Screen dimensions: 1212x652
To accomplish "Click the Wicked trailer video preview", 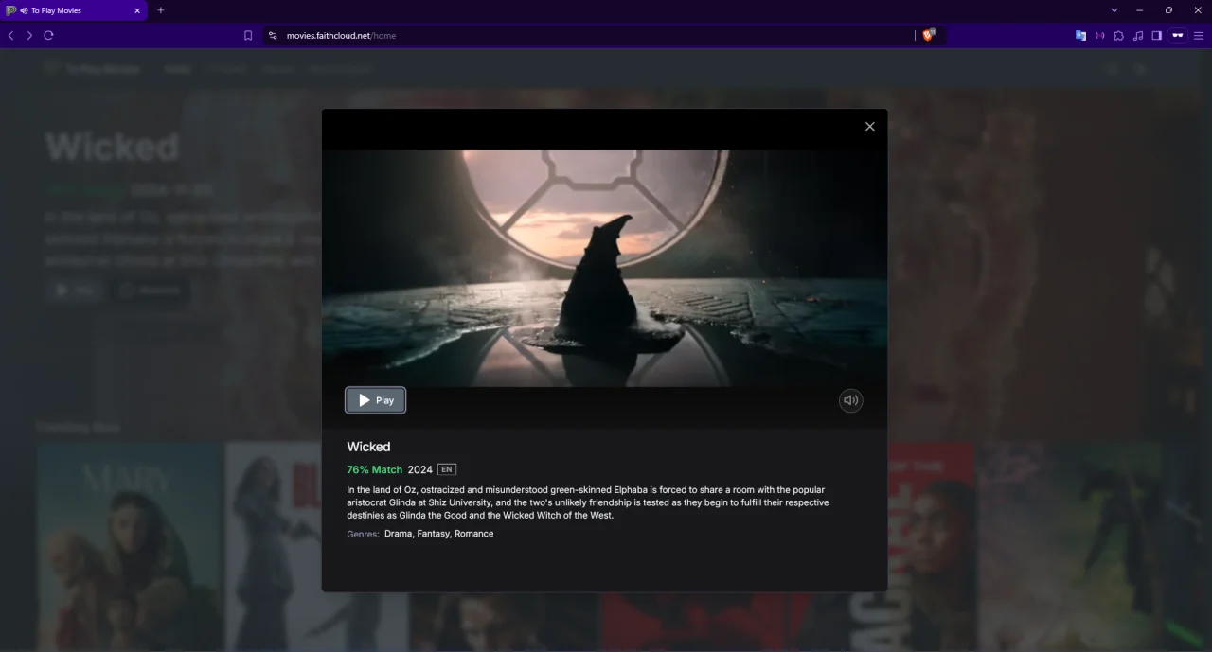I will tap(604, 268).
